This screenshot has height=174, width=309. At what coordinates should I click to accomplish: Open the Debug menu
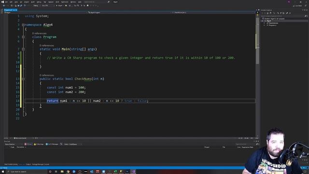click(x=39, y=2)
